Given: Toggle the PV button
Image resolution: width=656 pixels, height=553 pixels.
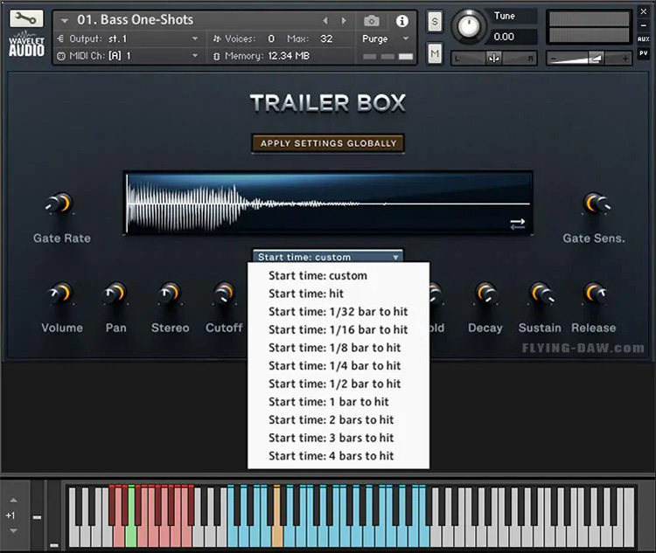Looking at the screenshot, I should click(644, 53).
